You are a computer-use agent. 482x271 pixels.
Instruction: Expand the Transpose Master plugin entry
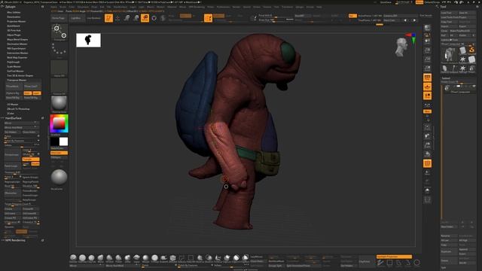click(17, 80)
